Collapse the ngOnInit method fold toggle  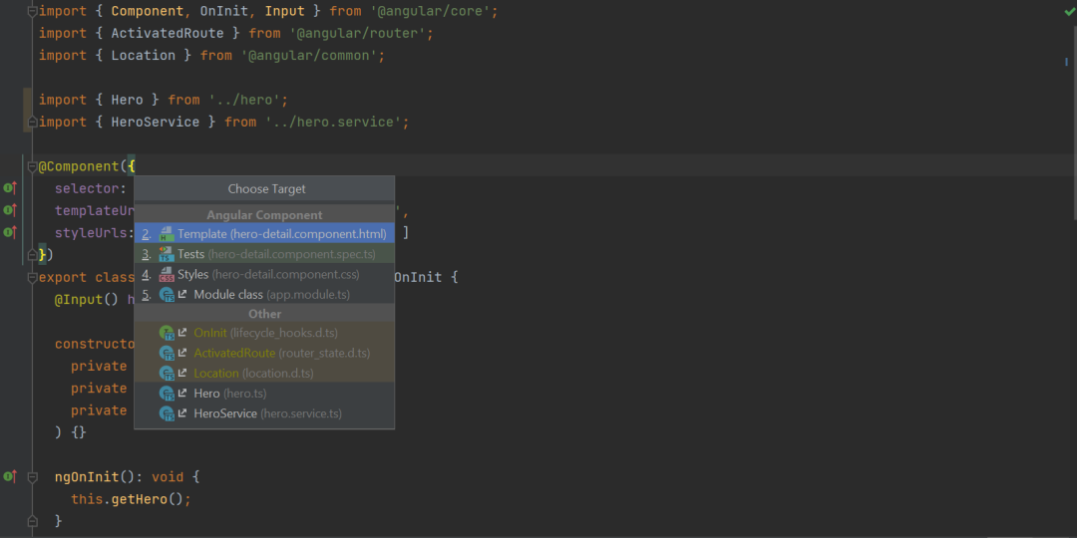(32, 476)
